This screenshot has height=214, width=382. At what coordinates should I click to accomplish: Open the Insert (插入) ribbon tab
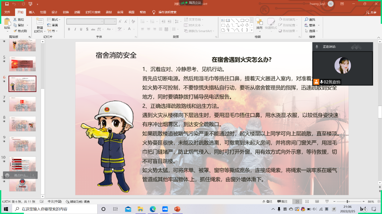[32, 12]
